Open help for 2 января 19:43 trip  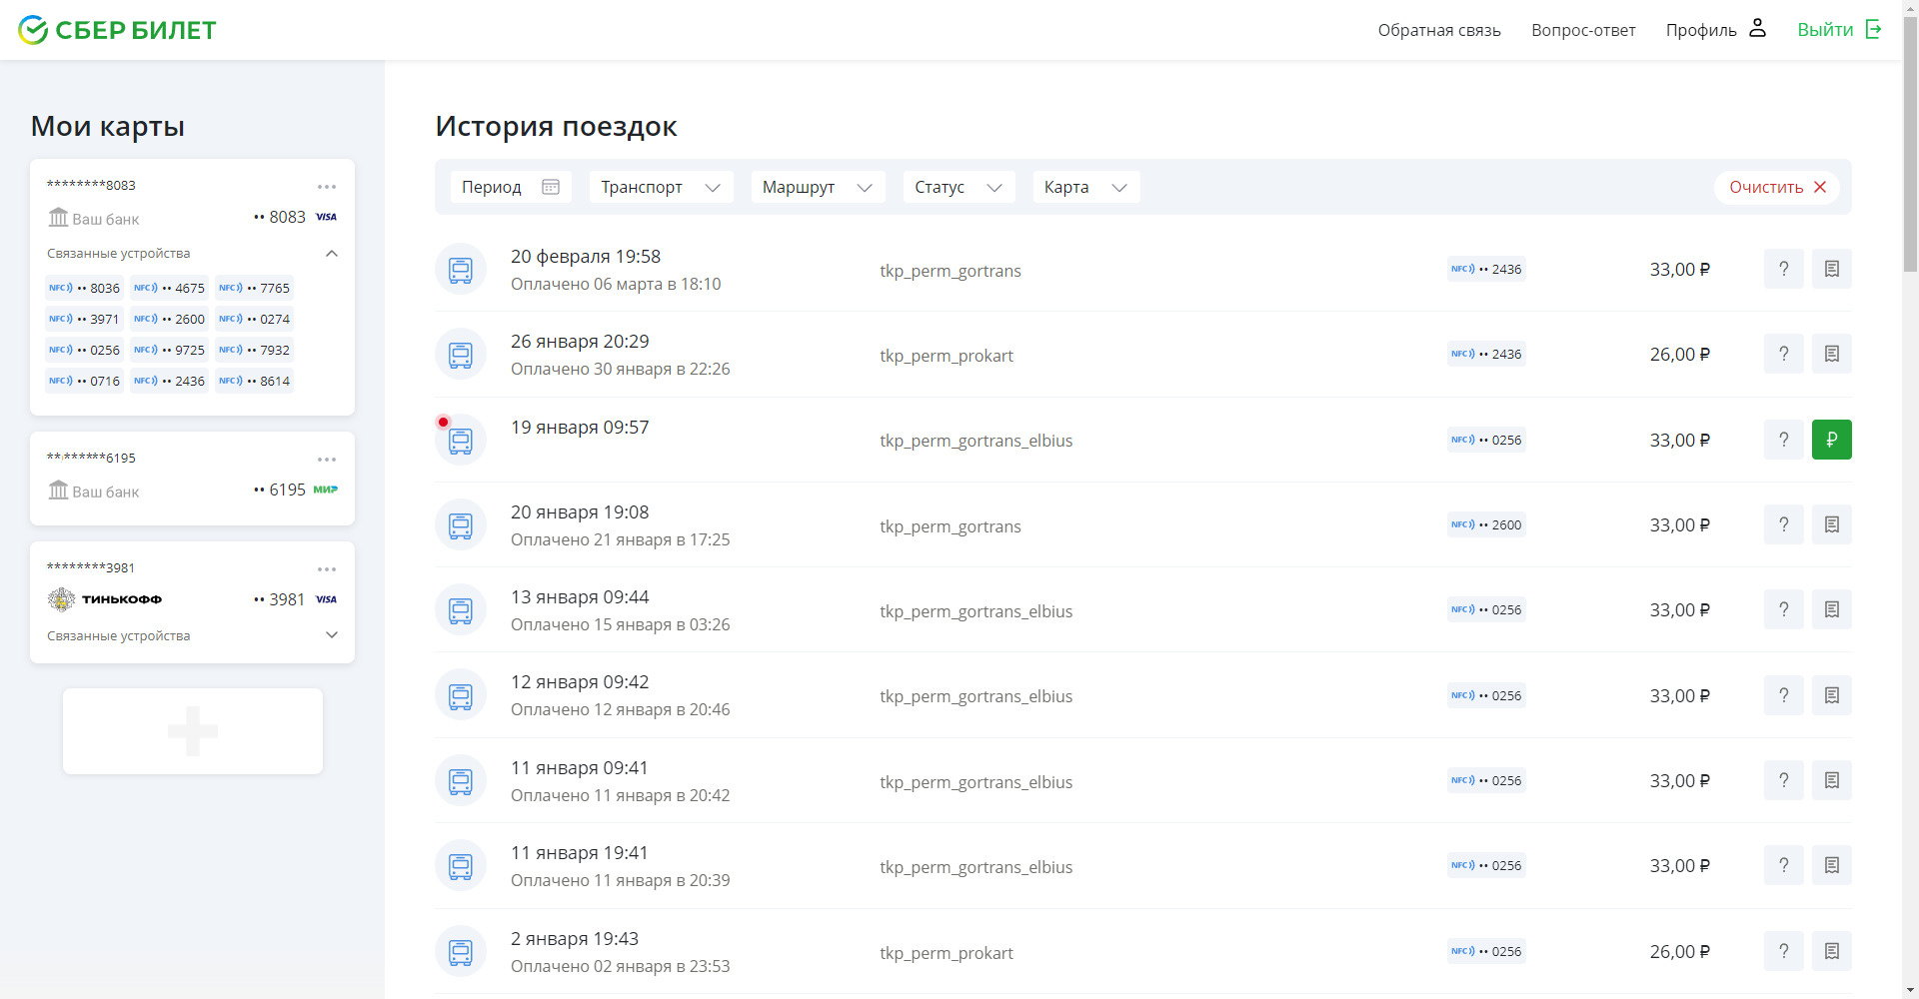(x=1783, y=951)
